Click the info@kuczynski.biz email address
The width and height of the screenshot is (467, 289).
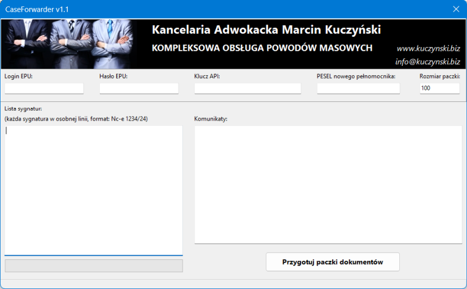click(427, 61)
